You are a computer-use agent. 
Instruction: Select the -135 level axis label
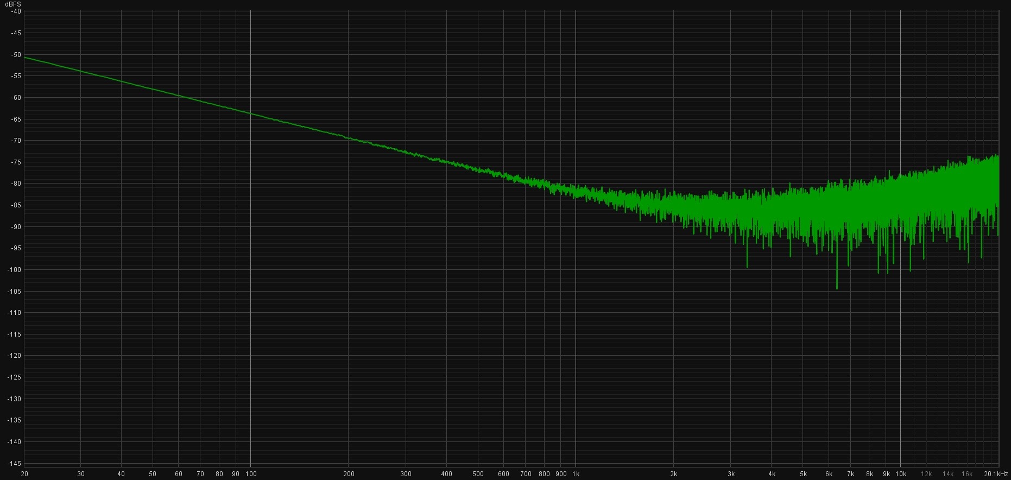[14, 420]
